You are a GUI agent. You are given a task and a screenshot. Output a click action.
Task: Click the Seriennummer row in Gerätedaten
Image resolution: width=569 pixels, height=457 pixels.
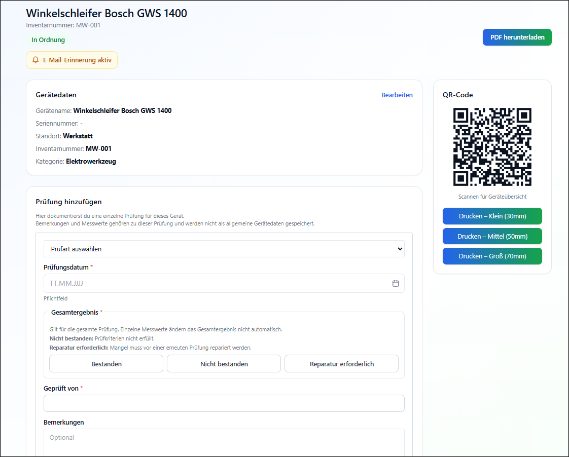click(x=59, y=123)
